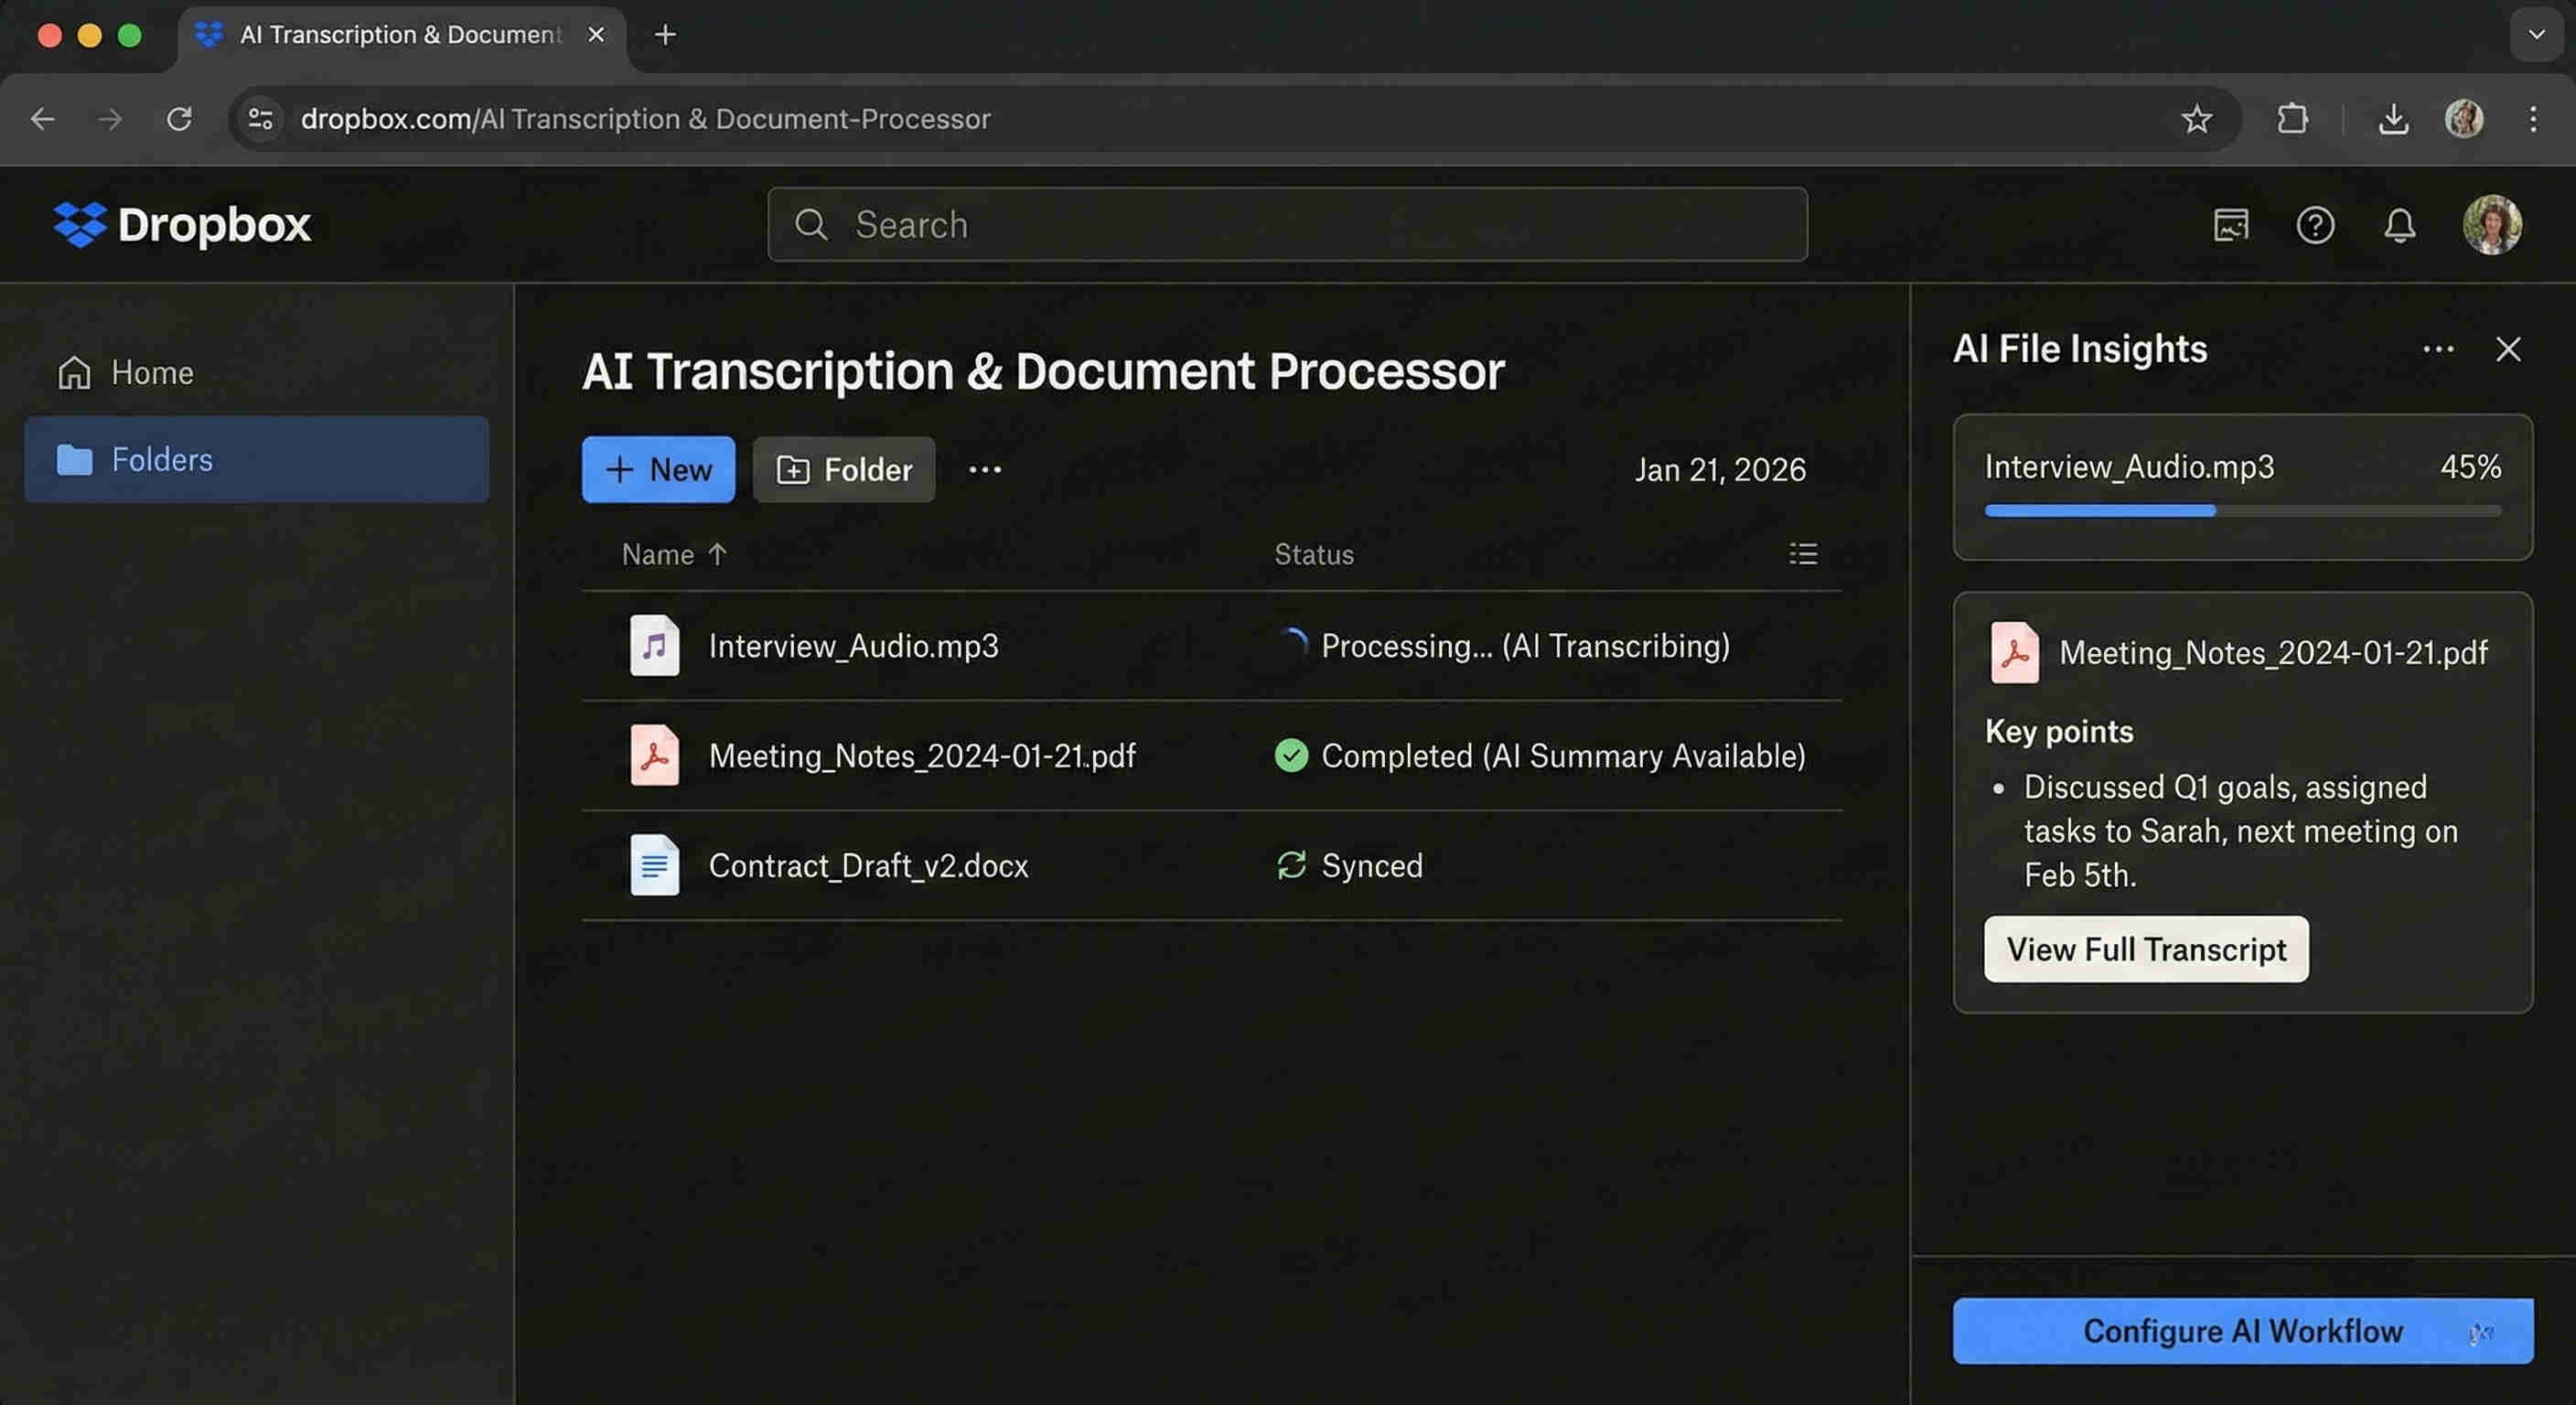
Task: Click the Jan 21, 2026 date
Action: pyautogui.click(x=1720, y=469)
